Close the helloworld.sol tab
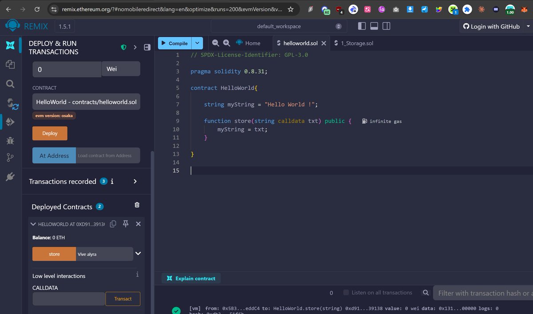 [324, 43]
